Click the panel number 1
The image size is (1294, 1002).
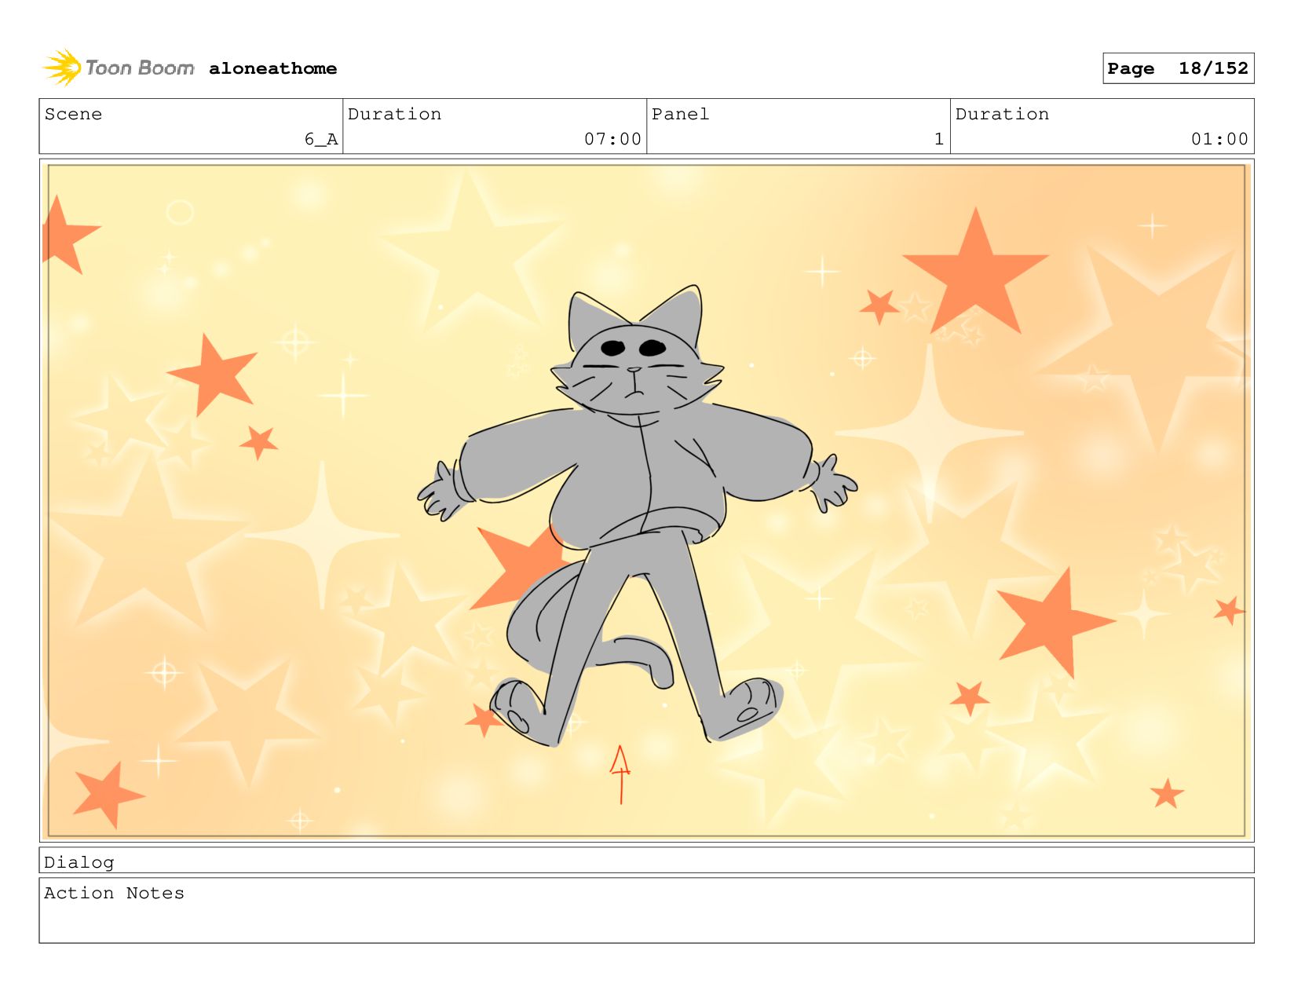[x=938, y=139]
